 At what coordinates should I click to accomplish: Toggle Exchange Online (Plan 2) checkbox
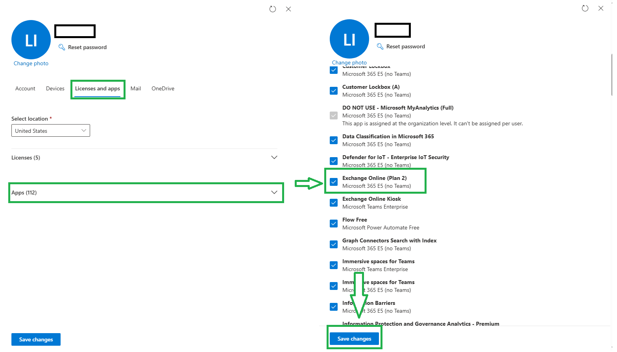pyautogui.click(x=334, y=182)
